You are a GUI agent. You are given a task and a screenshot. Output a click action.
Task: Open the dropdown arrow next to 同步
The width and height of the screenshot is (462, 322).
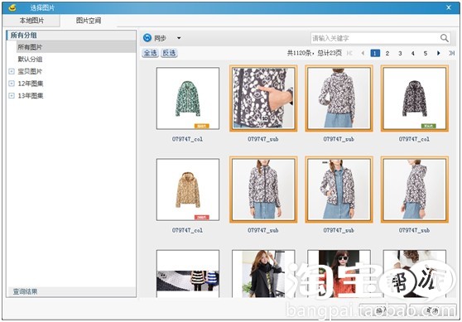179,38
